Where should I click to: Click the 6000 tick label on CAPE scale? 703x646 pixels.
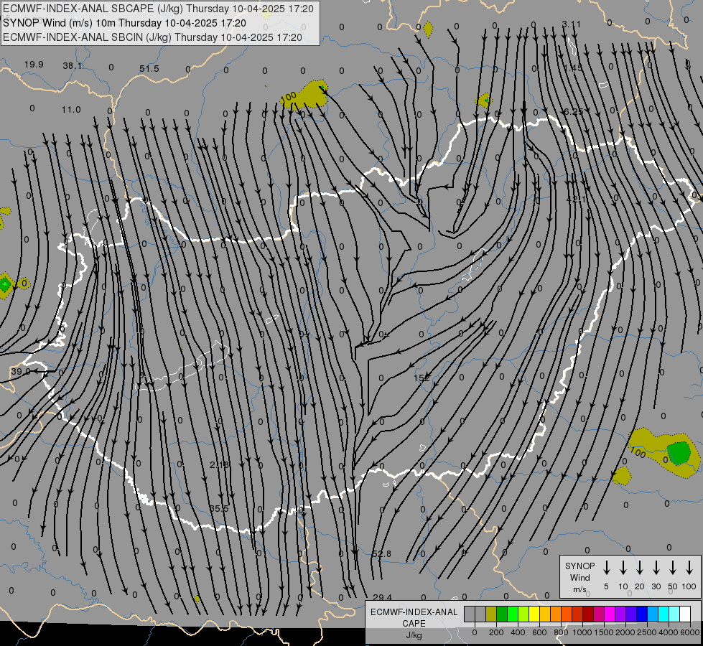689,632
